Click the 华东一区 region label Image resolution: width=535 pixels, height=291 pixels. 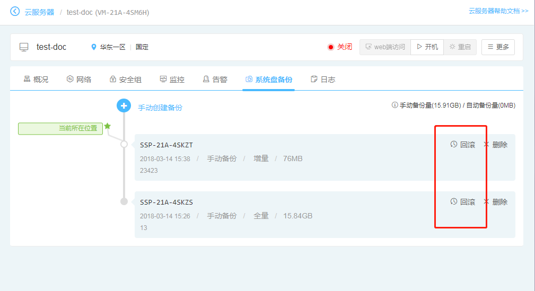click(112, 47)
